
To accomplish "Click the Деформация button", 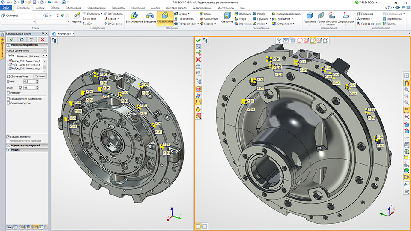I will click(346, 18).
